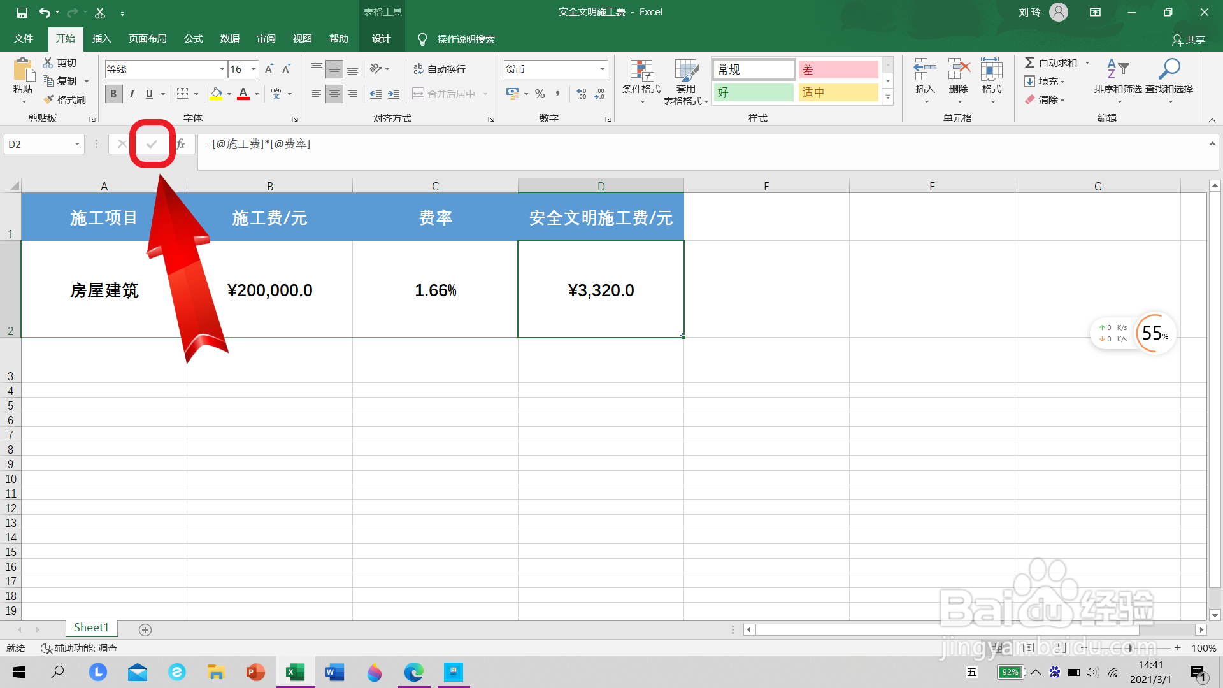Open the File (文件) tab
1223x688 pixels.
tap(24, 39)
